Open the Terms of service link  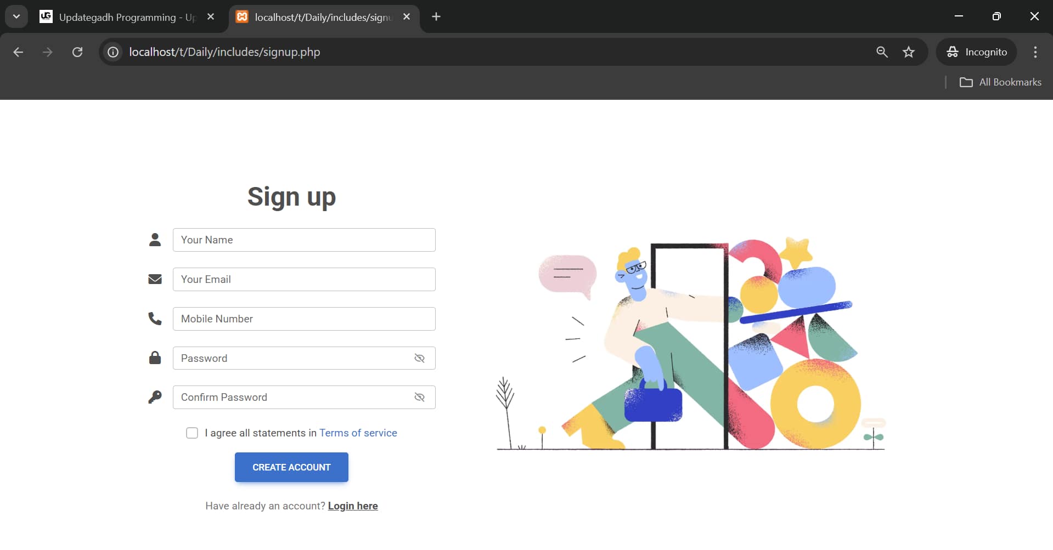pos(358,433)
